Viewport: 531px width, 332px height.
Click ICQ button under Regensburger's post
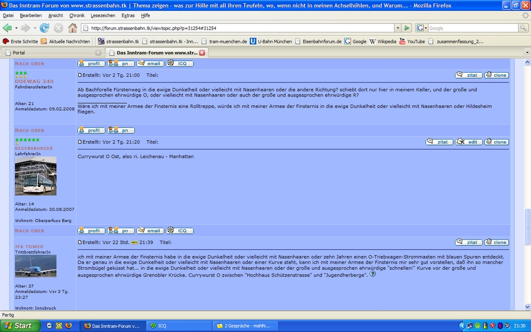180,231
